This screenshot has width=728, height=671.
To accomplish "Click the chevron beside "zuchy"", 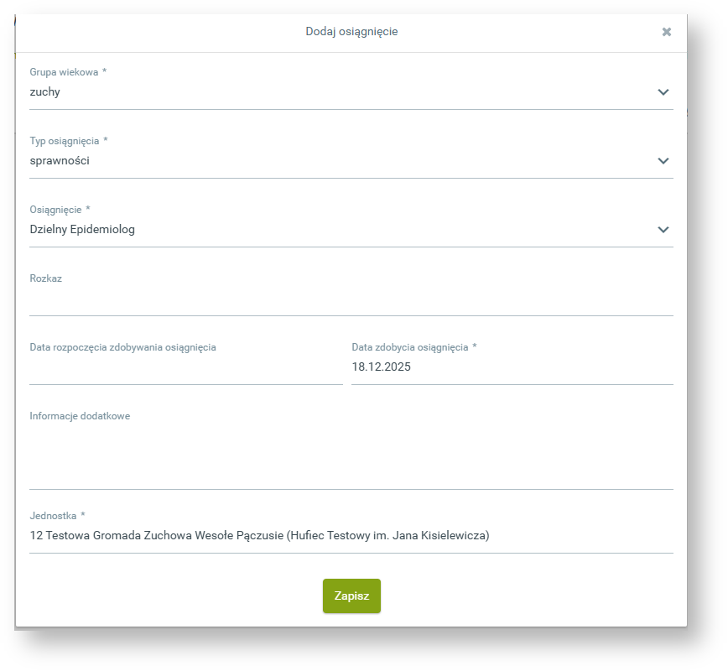I will click(663, 92).
